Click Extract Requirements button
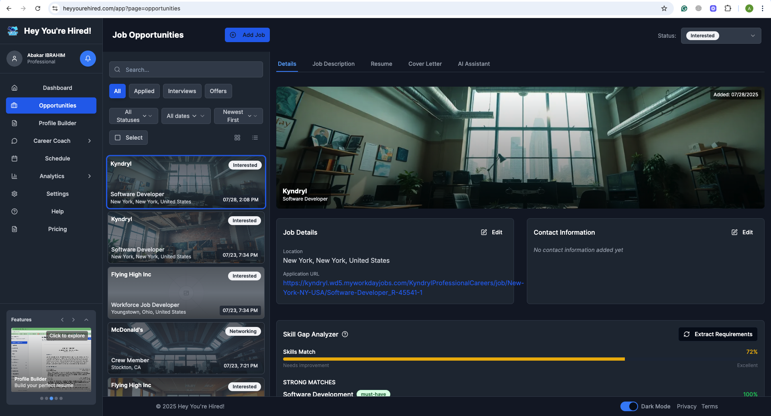The width and height of the screenshot is (771, 416). [718, 334]
